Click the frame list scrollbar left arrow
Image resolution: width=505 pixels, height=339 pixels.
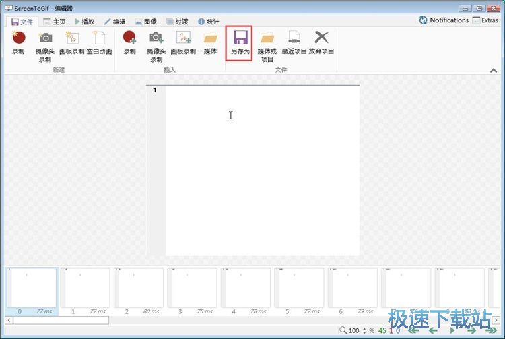(9, 320)
